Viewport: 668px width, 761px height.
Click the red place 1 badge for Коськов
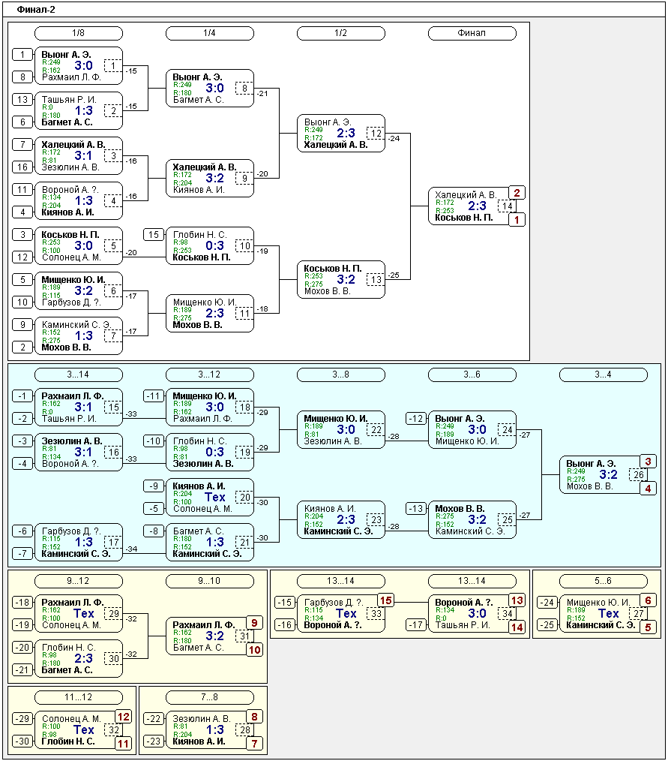pyautogui.click(x=517, y=220)
